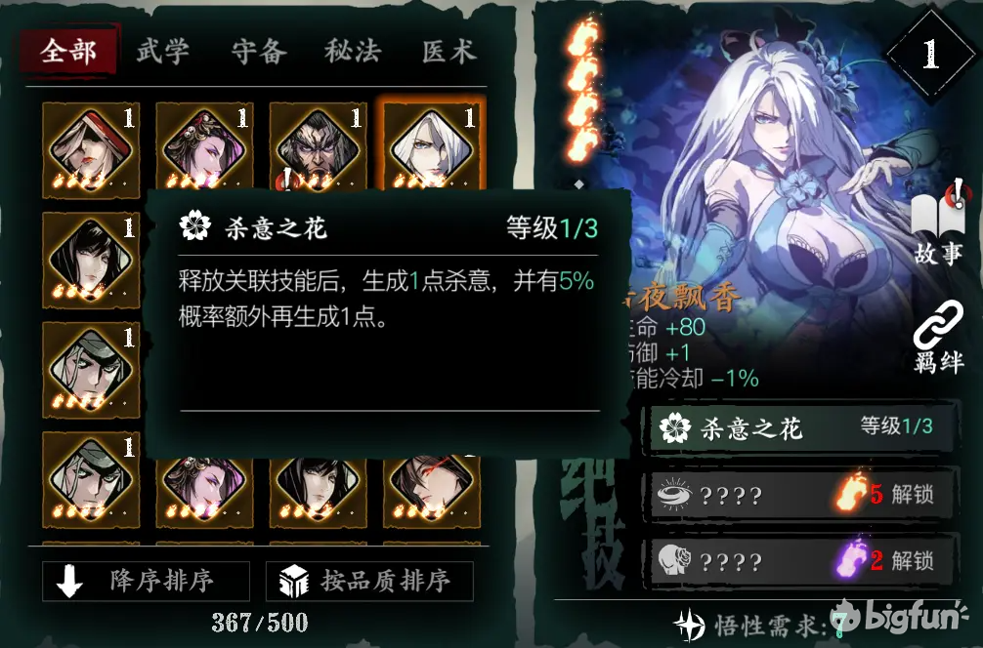Expand the 杀意之花 skill row
This screenshot has width=983, height=648.
(x=803, y=428)
